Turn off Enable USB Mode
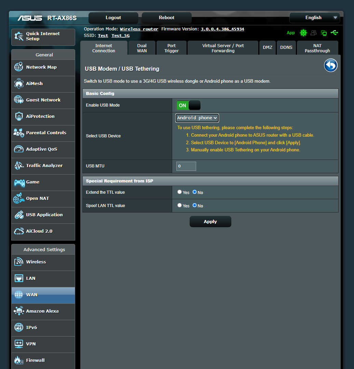Screen dimensions: 354x369 [x=194, y=105]
